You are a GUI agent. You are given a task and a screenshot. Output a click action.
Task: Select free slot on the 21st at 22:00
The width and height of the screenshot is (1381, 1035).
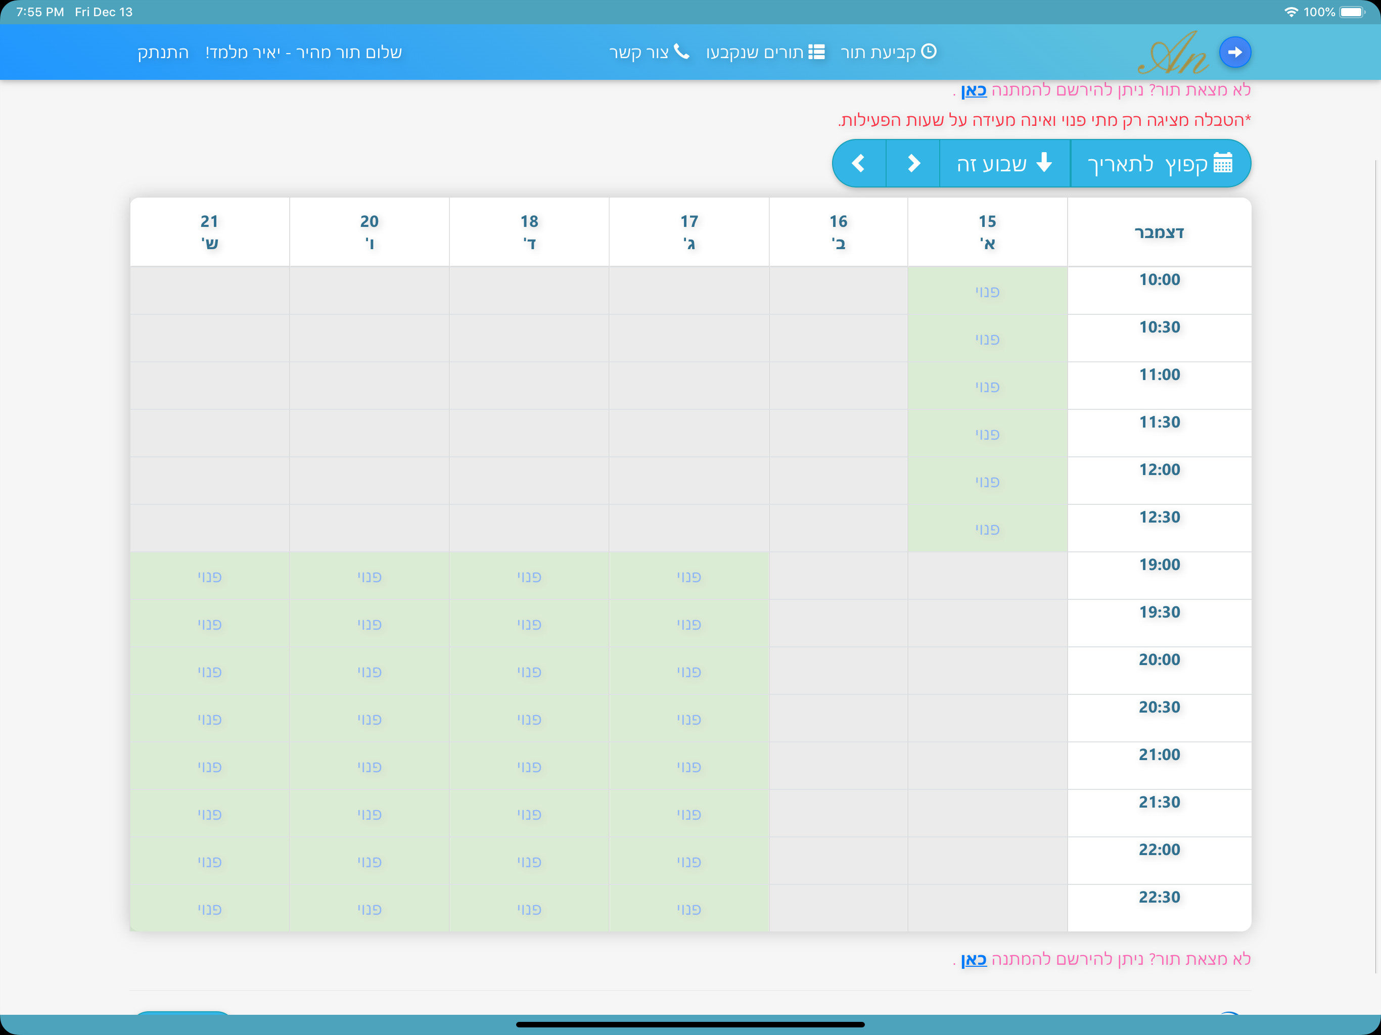pos(209,861)
